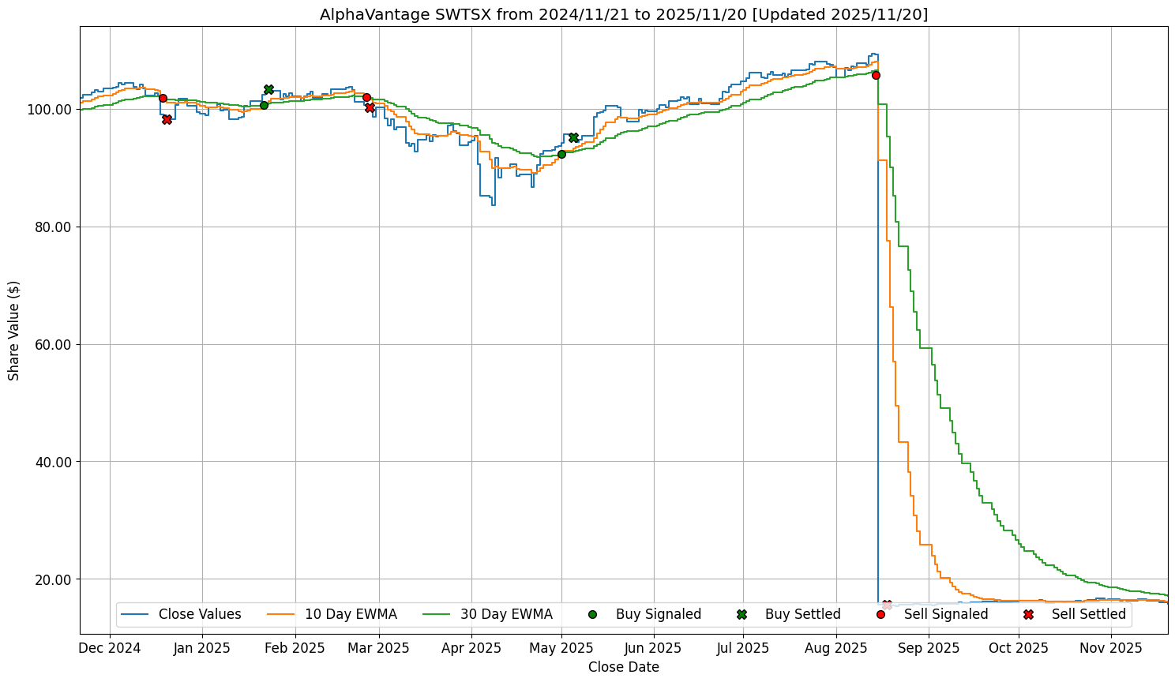This screenshot has width=1175, height=682.
Task: Click the Close Values legend label
Action: pyautogui.click(x=200, y=614)
